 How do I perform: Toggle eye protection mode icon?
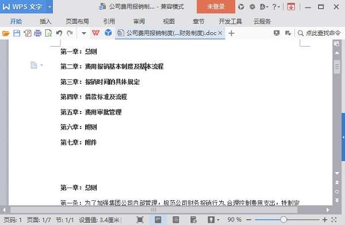pos(211,220)
